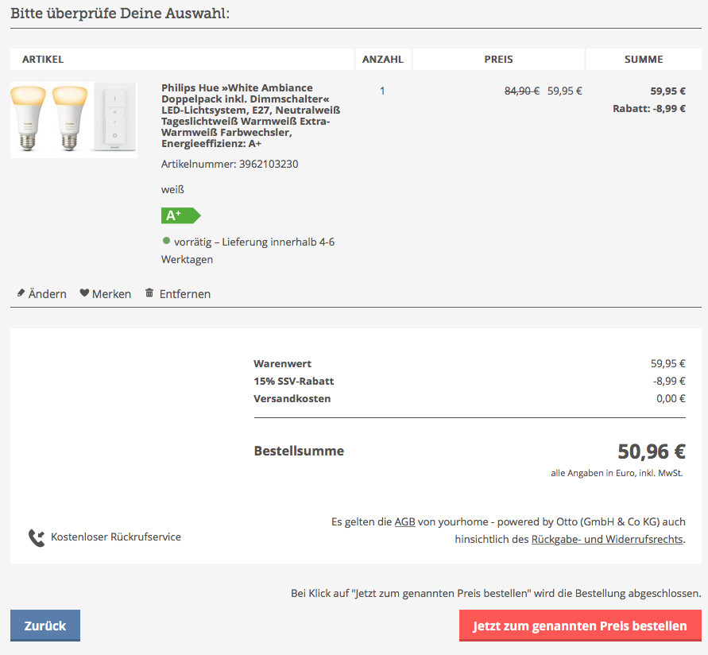Click the Bestellsumme total 50,96 €
Image resolution: width=708 pixels, height=655 pixels.
click(651, 452)
